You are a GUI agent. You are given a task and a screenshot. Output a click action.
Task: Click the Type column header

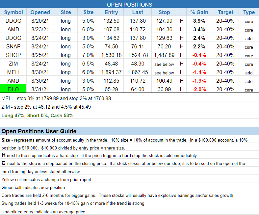249,12
